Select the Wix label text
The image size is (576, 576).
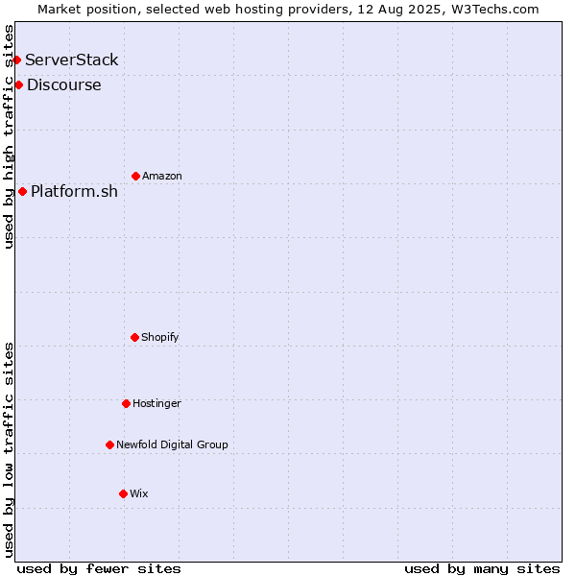(x=139, y=493)
